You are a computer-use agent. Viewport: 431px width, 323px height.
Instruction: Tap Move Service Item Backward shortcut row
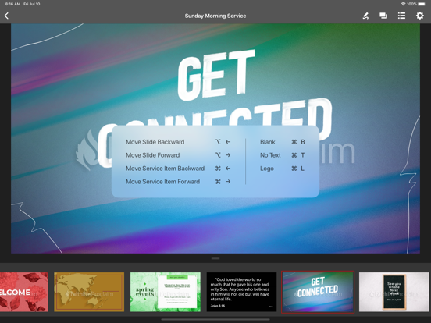click(178, 169)
